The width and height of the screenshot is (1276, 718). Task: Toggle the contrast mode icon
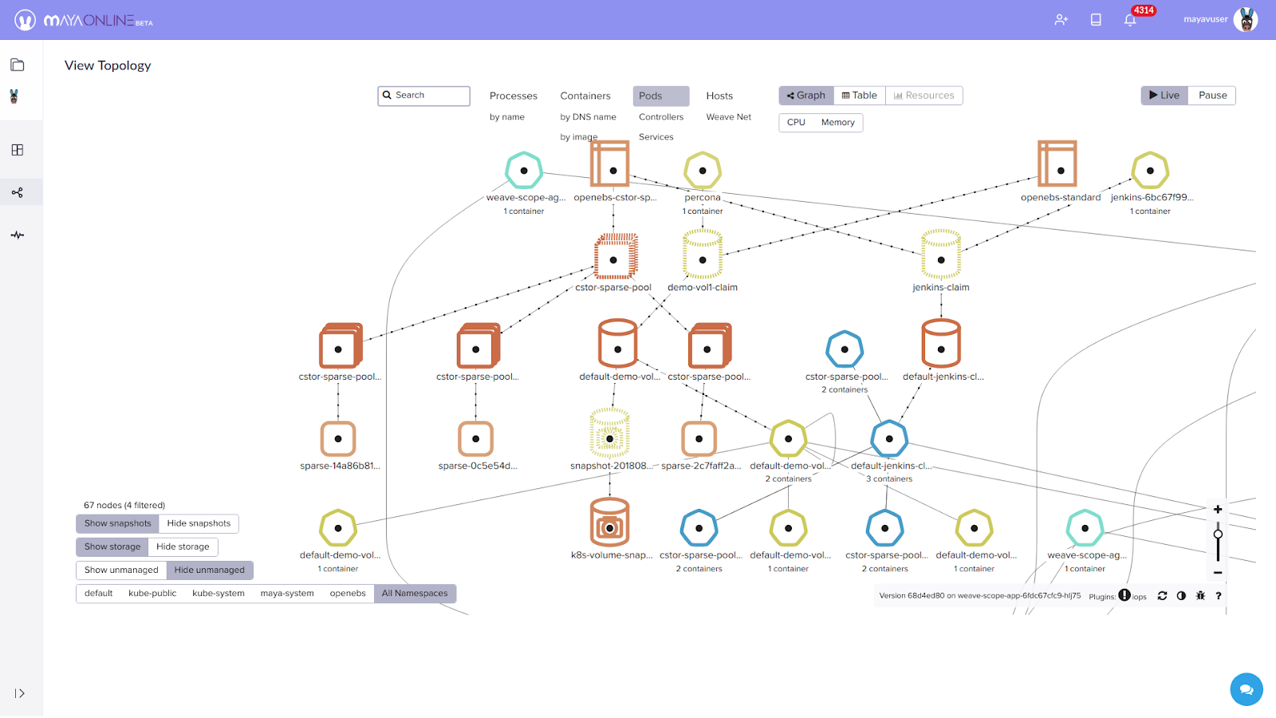tap(1181, 596)
